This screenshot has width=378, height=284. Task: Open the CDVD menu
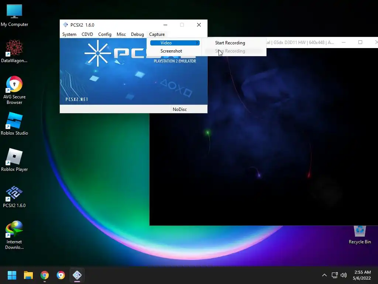(87, 34)
